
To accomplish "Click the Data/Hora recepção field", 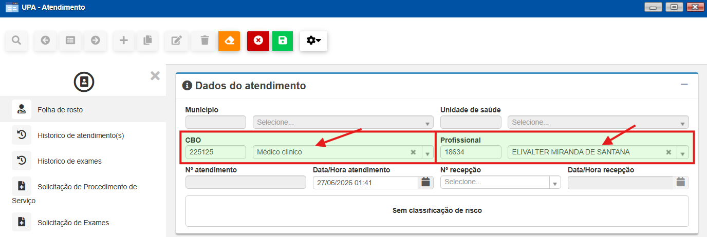I will pos(620,182).
